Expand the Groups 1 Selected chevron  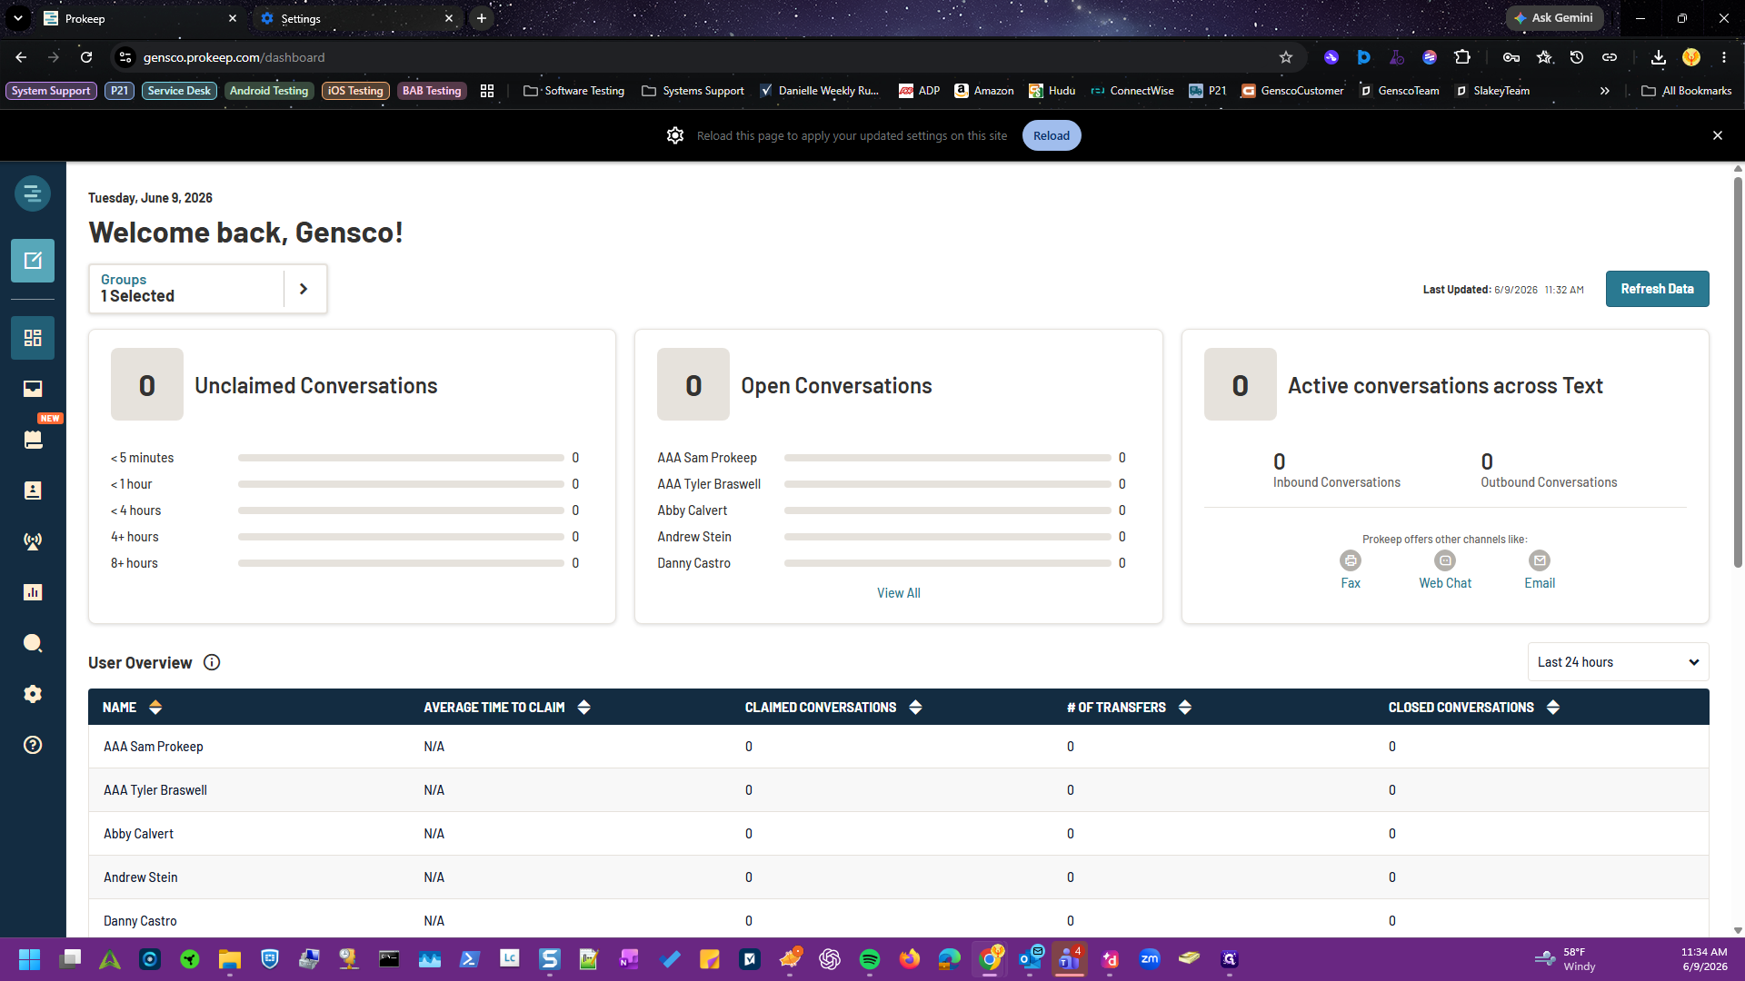304,289
